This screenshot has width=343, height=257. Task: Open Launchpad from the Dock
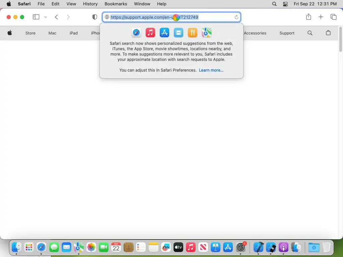[29, 247]
